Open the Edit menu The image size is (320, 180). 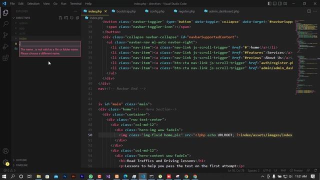click(21, 3)
